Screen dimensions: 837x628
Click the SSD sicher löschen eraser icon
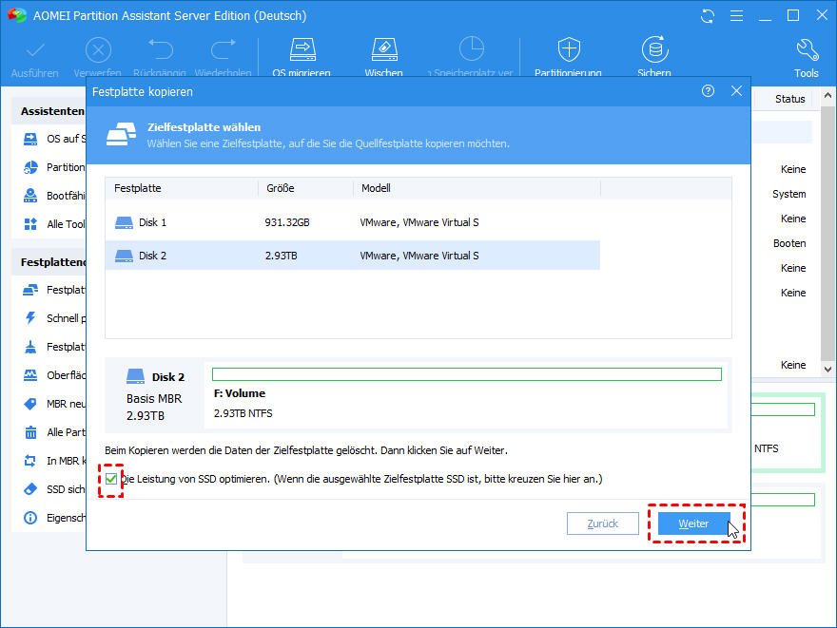coord(30,489)
